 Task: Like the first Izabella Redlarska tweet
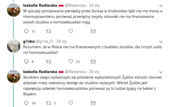[71, 31]
